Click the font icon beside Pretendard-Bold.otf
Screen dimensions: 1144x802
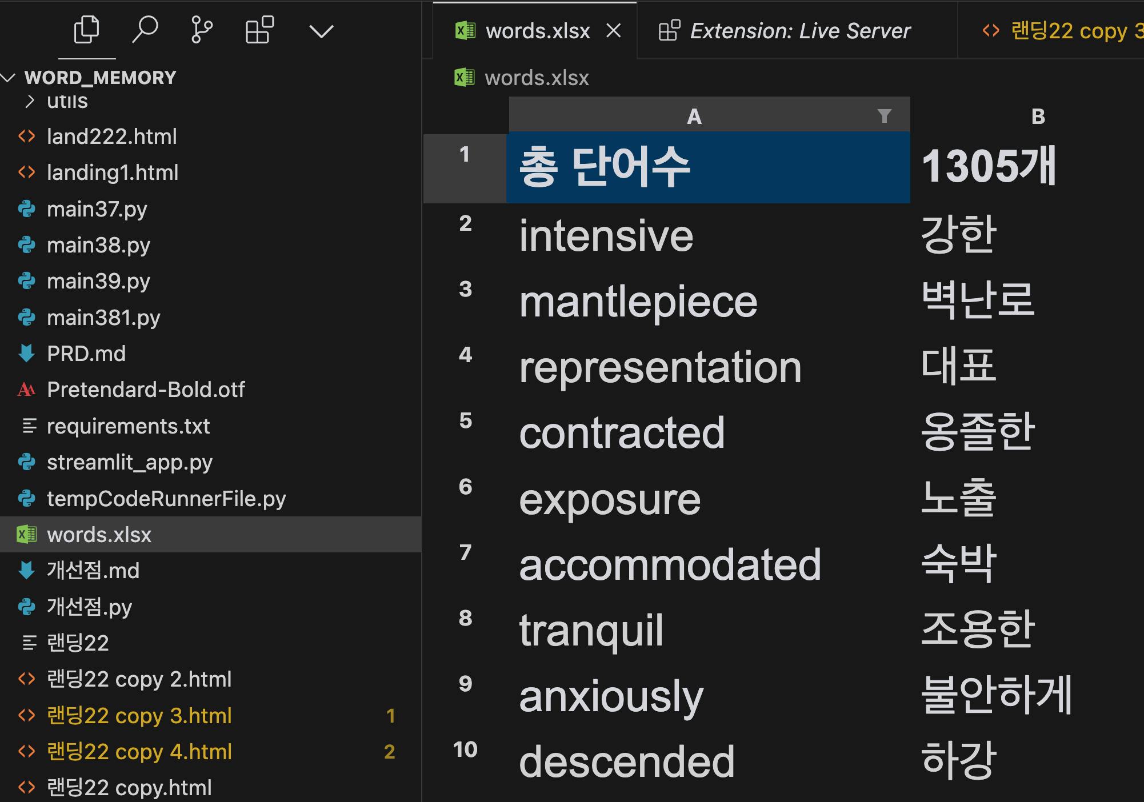tap(27, 390)
